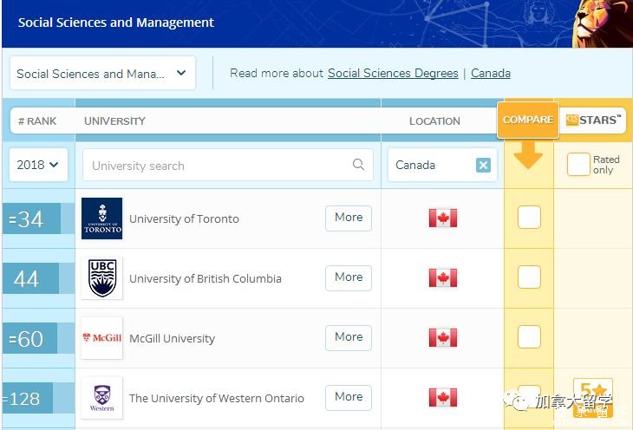The image size is (633, 430).
Task: Click the McGill University logo
Action: (101, 338)
